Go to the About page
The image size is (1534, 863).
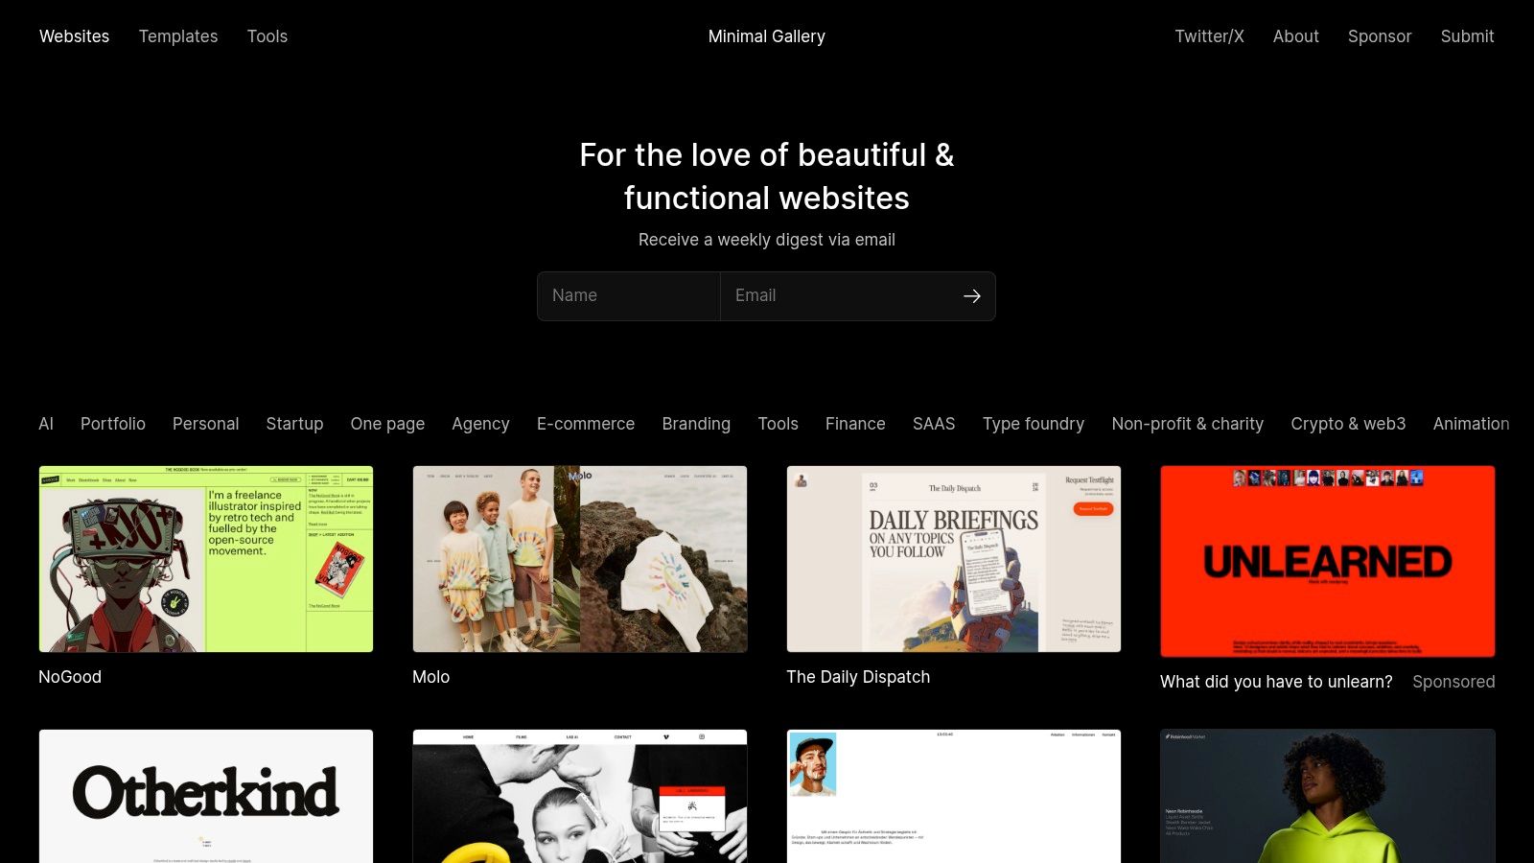coord(1295,36)
